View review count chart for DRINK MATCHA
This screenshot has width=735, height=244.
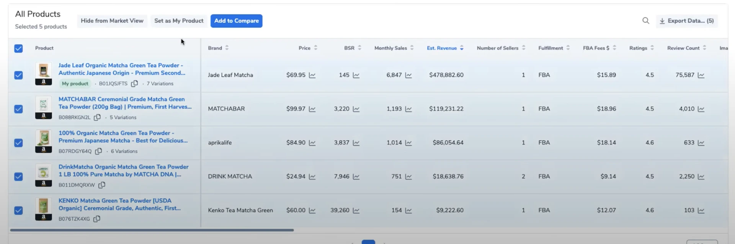701,177
